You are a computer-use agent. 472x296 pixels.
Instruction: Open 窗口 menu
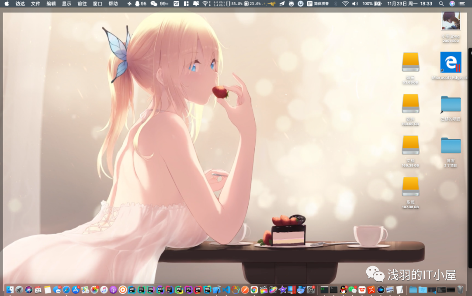(97, 3)
